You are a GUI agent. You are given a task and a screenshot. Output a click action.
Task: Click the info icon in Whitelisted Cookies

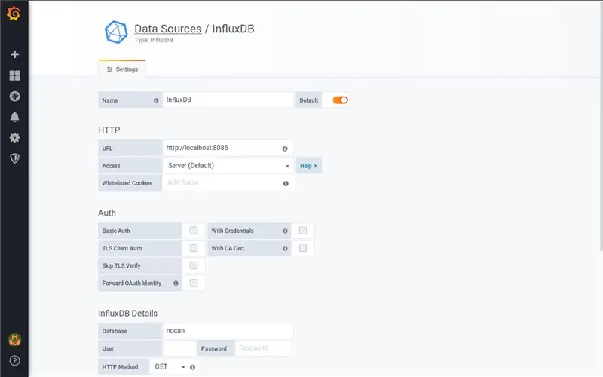286,183
